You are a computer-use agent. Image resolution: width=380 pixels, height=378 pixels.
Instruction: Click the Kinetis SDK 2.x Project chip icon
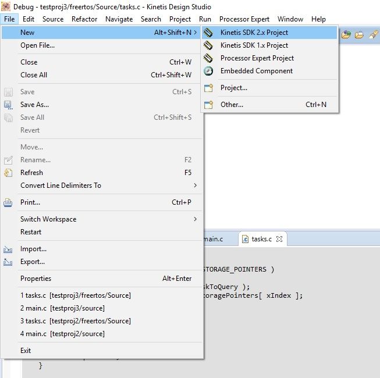[208, 33]
